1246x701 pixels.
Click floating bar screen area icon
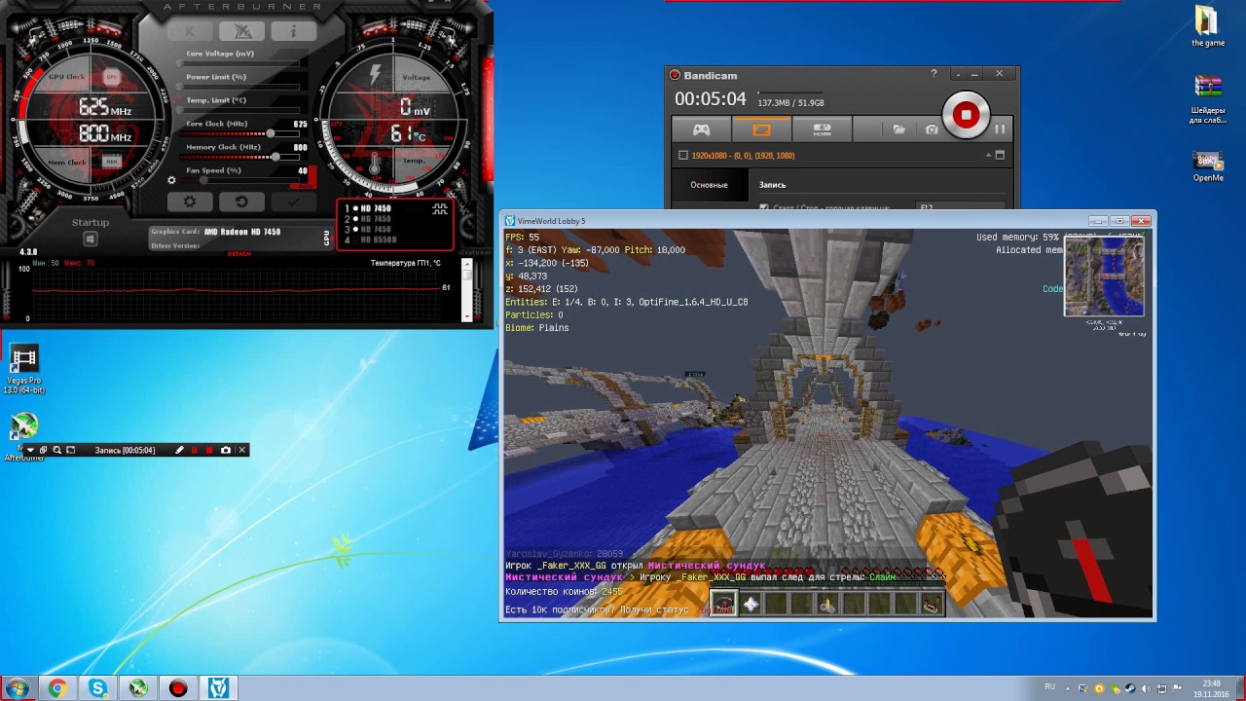(70, 450)
